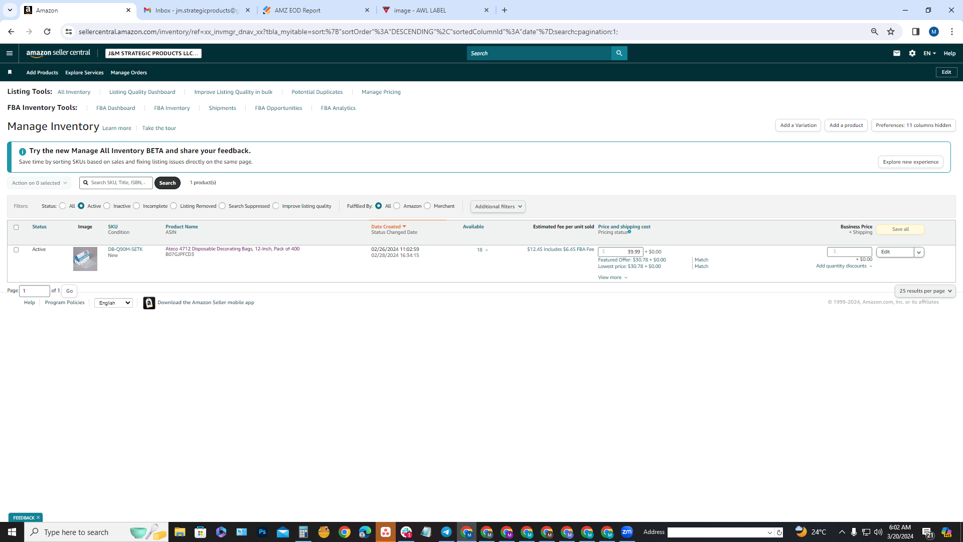Click the info icon in beta banner
Image resolution: width=963 pixels, height=542 pixels.
[x=22, y=151]
